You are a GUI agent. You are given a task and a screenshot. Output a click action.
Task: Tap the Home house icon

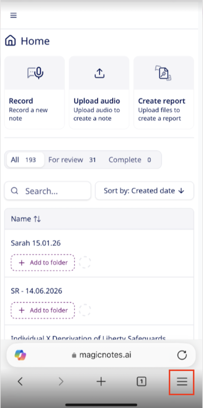[x=10, y=41]
